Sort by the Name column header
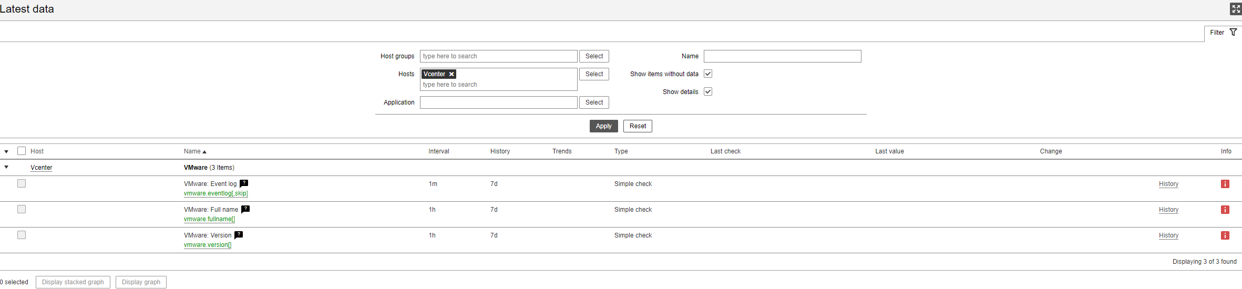Image resolution: width=1242 pixels, height=289 pixels. (192, 151)
